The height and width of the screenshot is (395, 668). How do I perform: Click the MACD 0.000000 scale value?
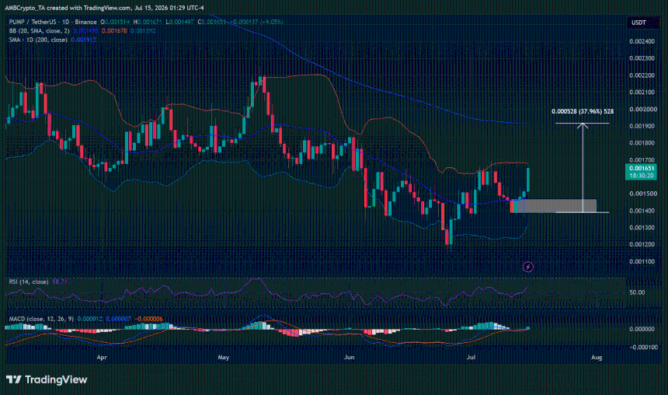[642, 329]
